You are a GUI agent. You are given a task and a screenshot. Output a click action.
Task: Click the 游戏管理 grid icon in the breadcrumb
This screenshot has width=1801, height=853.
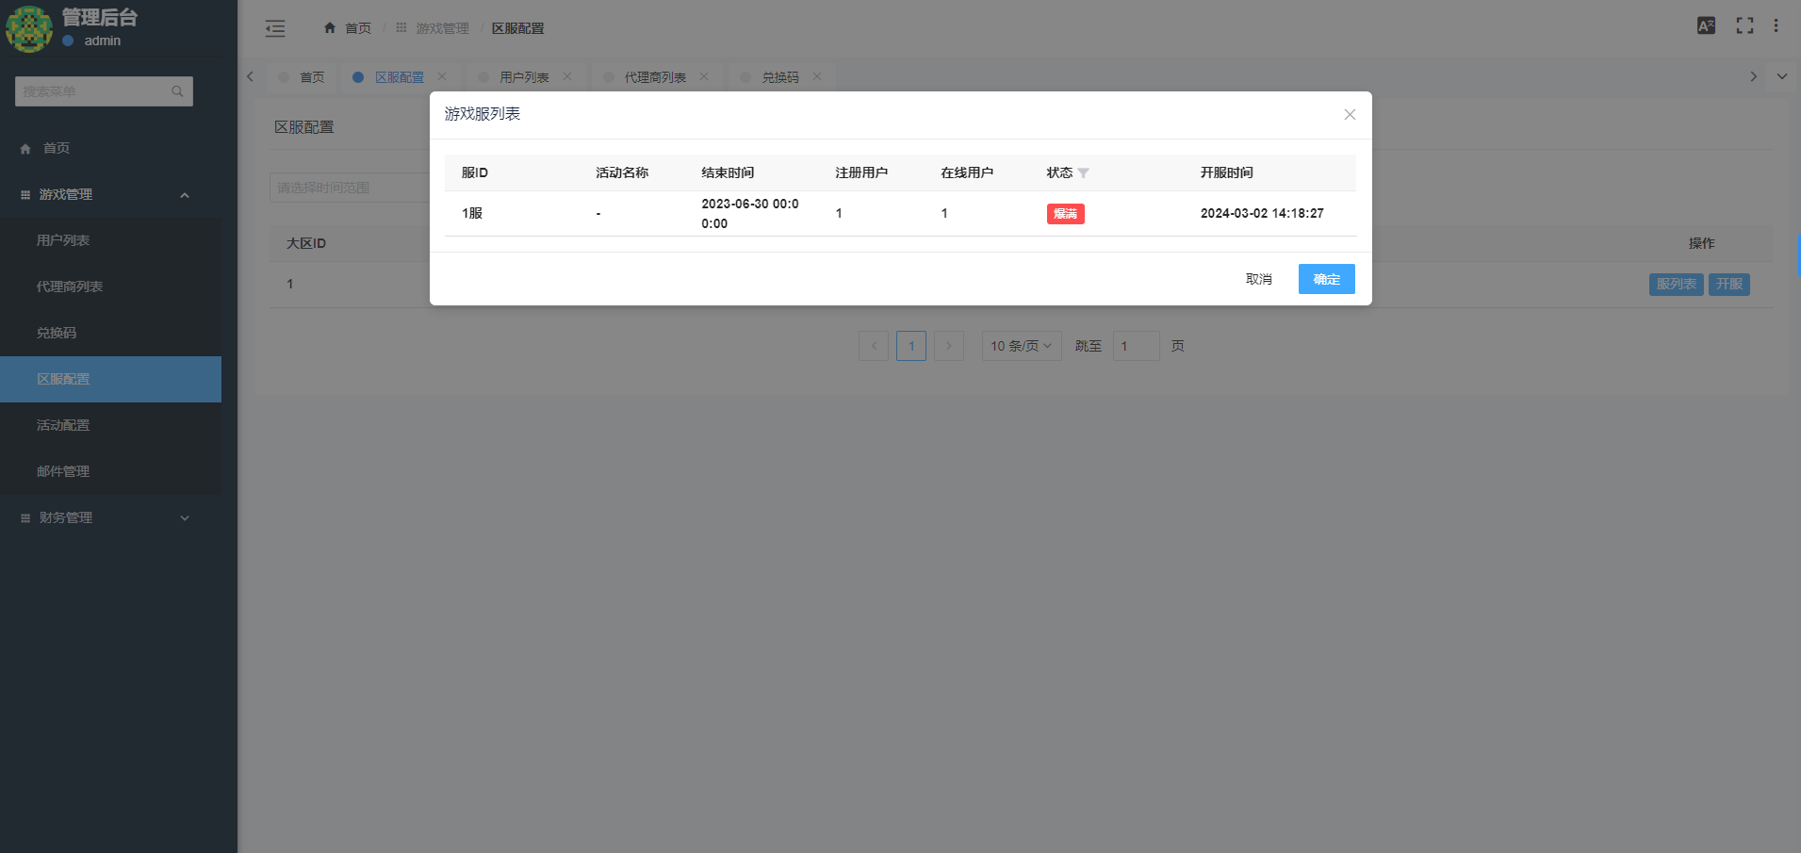[x=401, y=27]
